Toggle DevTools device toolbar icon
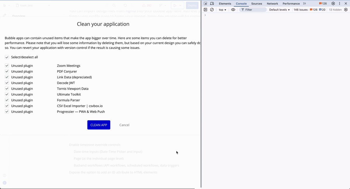Image resolution: width=350 pixels, height=189 pixels. [212, 4]
